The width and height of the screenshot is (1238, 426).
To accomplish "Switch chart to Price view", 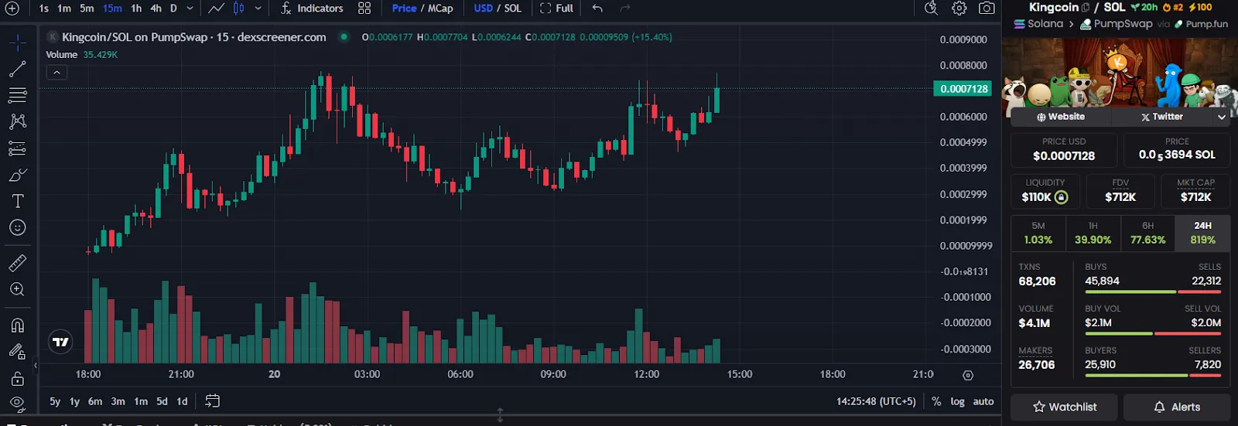I will click(x=404, y=9).
